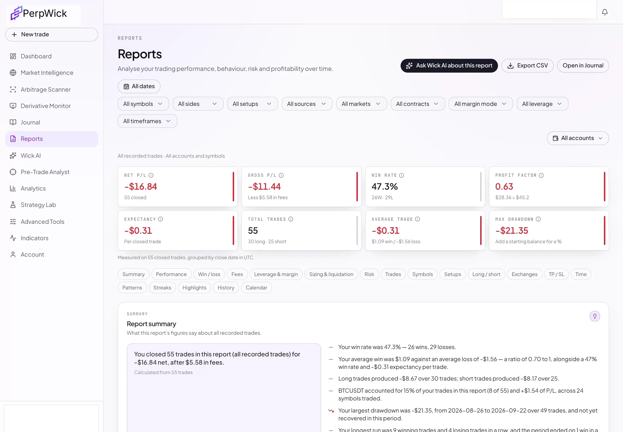Click the Wick AI sparkle icon
This screenshot has width=623, height=432.
pos(13,156)
